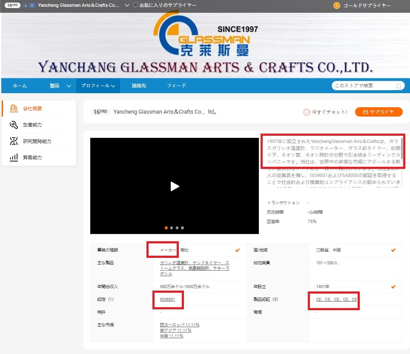Click the 東アジア 11.11% market link

(175, 331)
